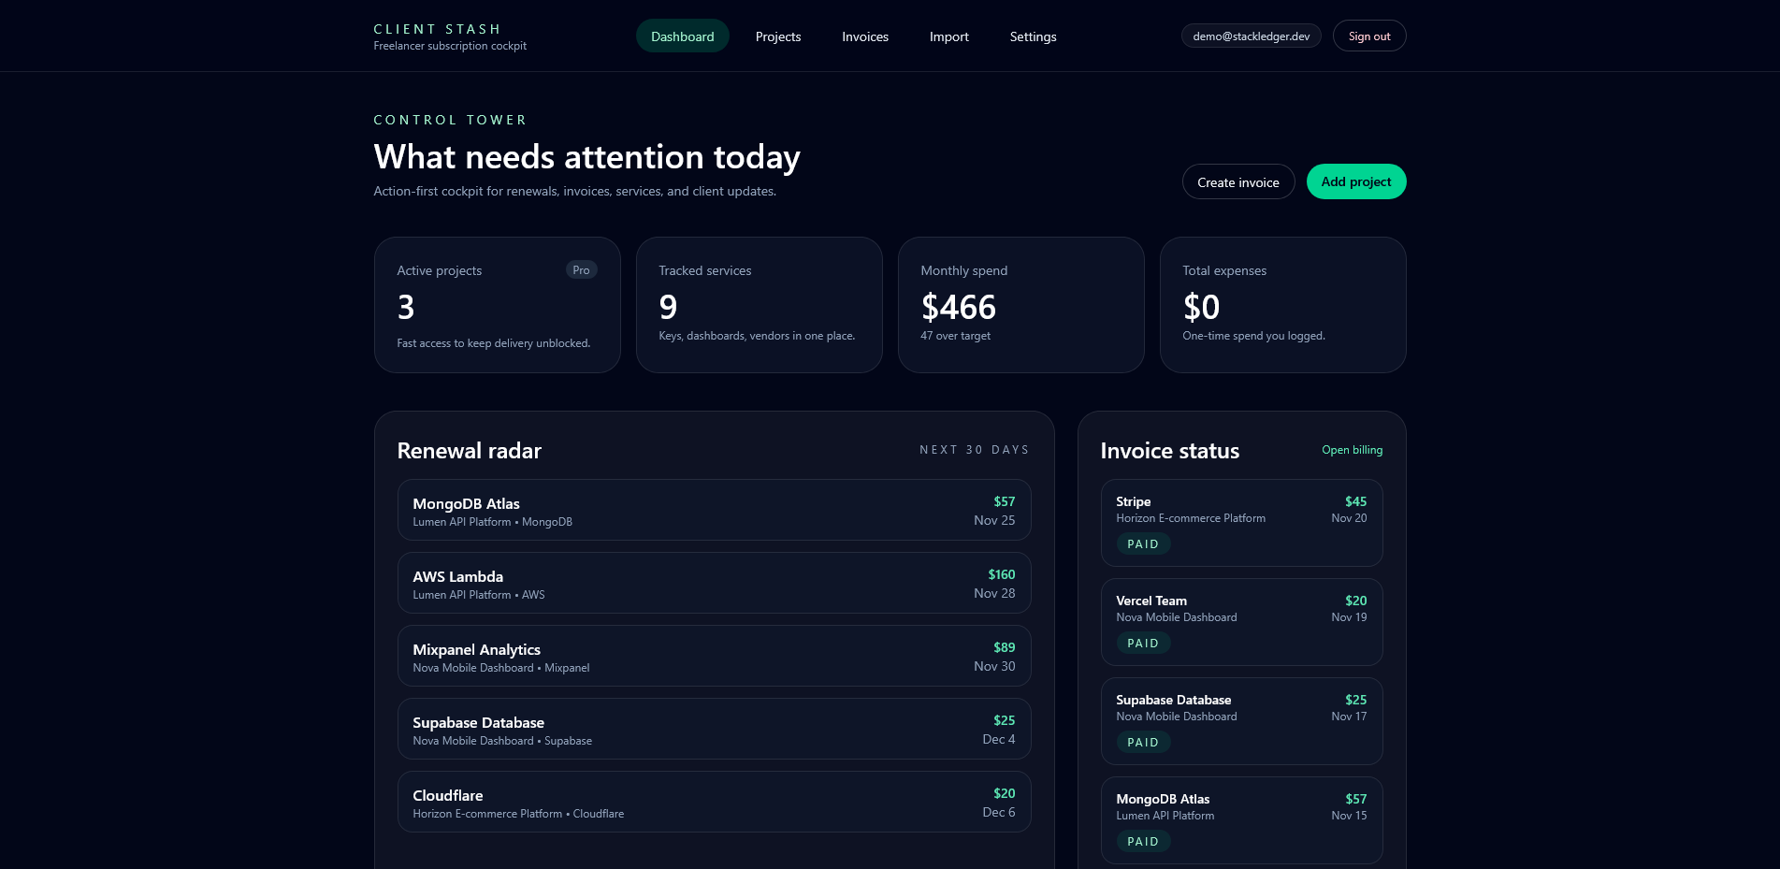Image resolution: width=1780 pixels, height=869 pixels.
Task: Open the Supabase Database invoice card
Action: 1242,721
